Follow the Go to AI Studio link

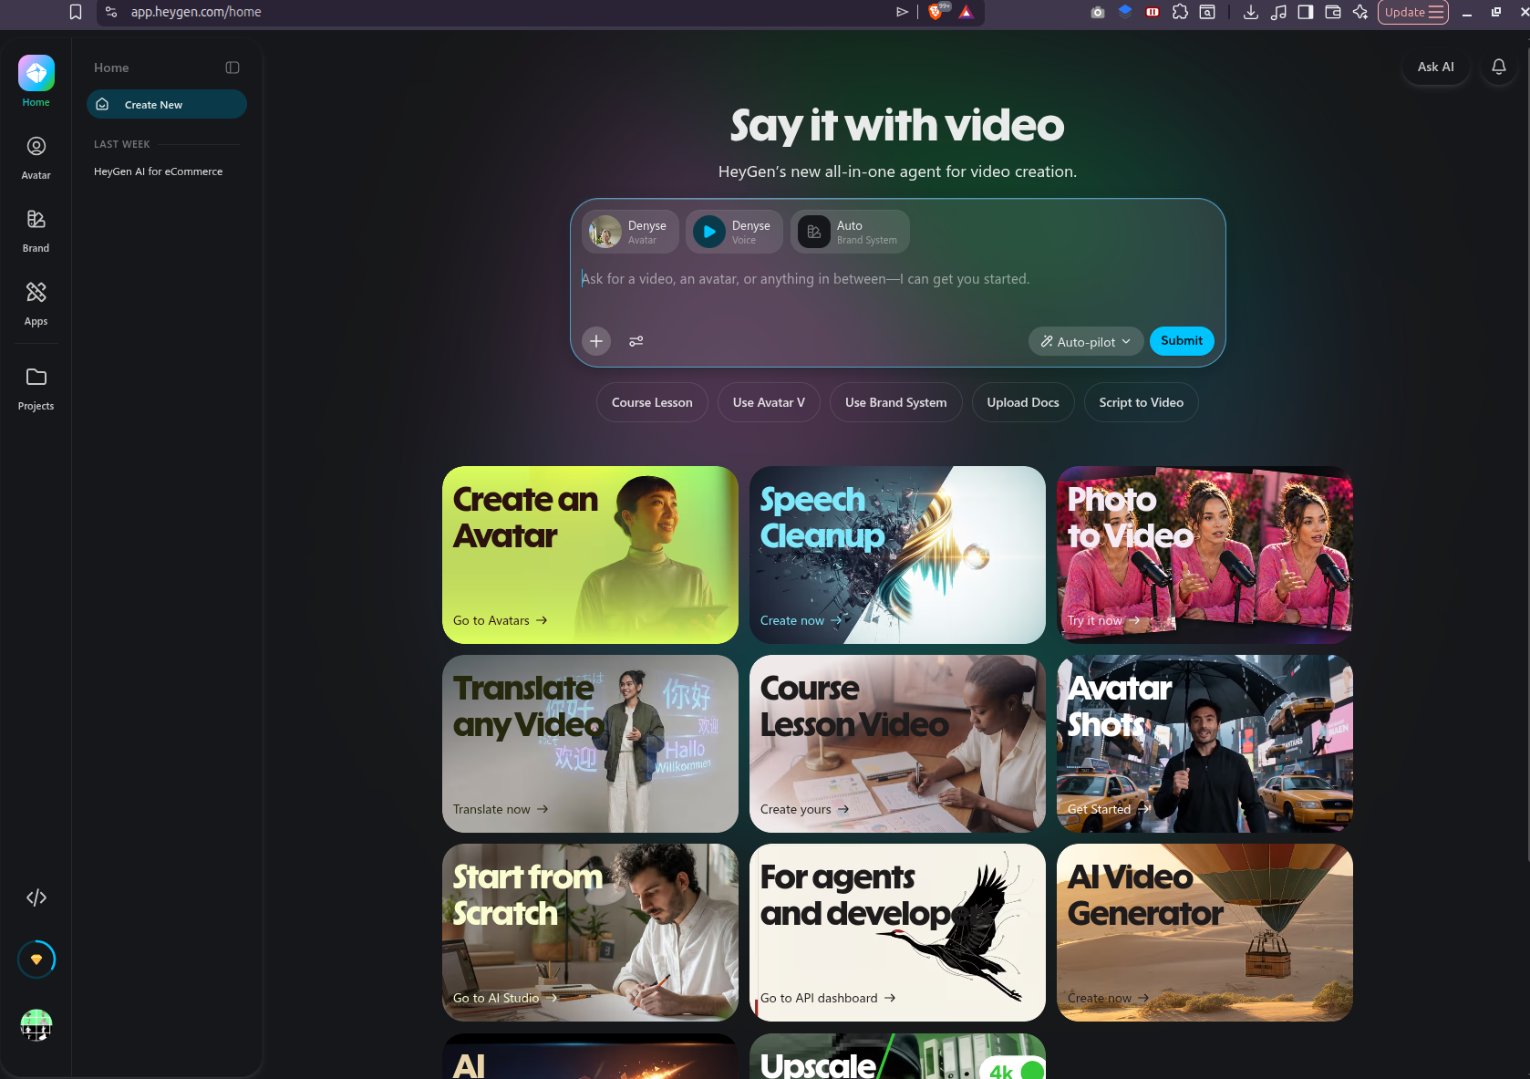pyautogui.click(x=505, y=998)
